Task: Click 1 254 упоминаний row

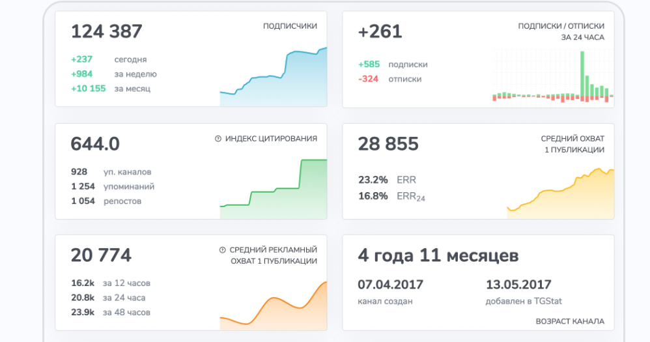Action: tap(113, 186)
